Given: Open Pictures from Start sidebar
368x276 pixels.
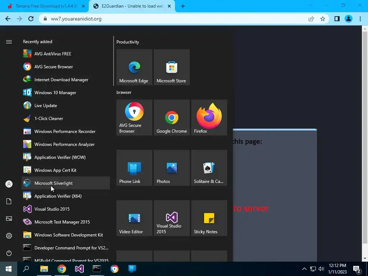Looking at the screenshot, I should point(9,218).
